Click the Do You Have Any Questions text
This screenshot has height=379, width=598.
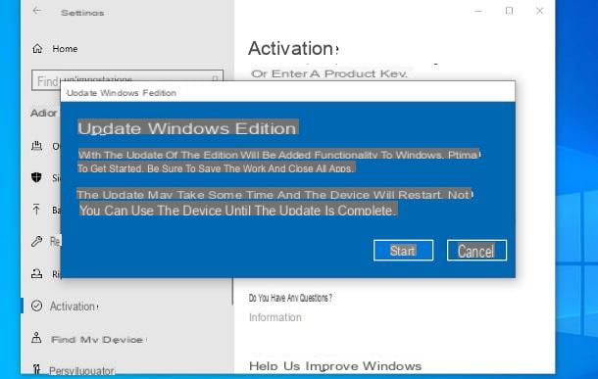coord(290,298)
